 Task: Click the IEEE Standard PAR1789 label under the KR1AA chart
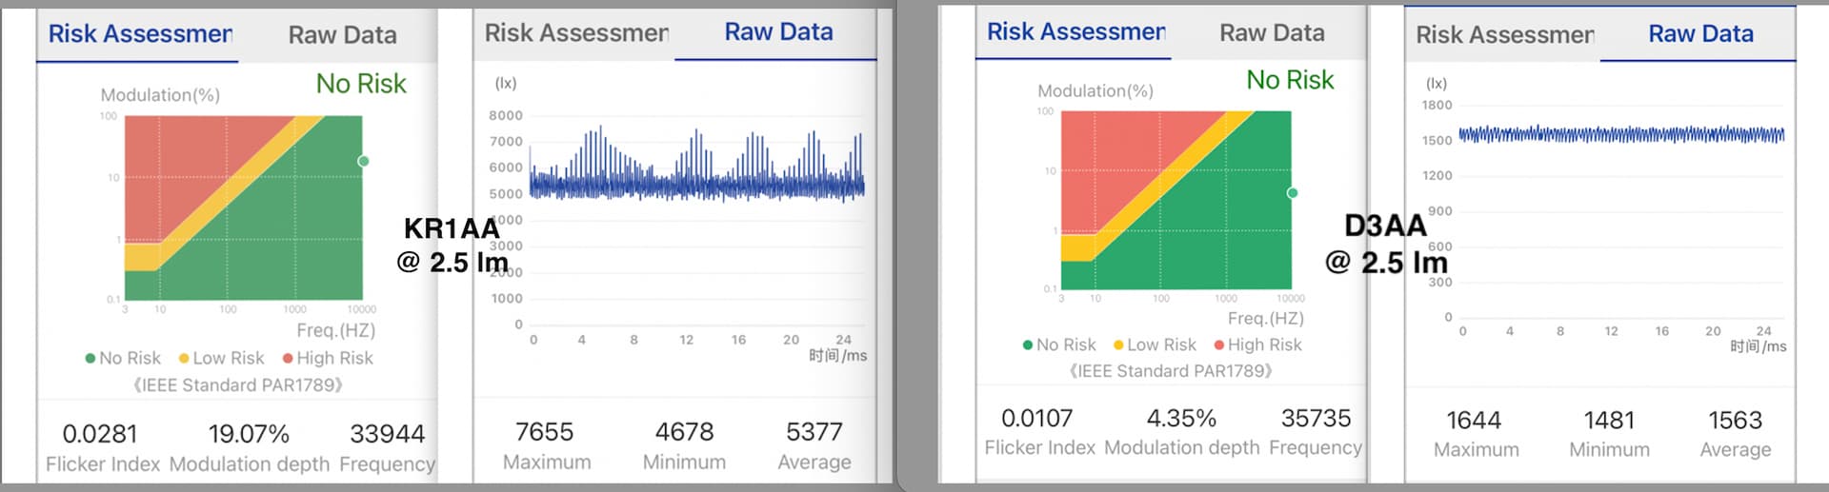click(238, 385)
